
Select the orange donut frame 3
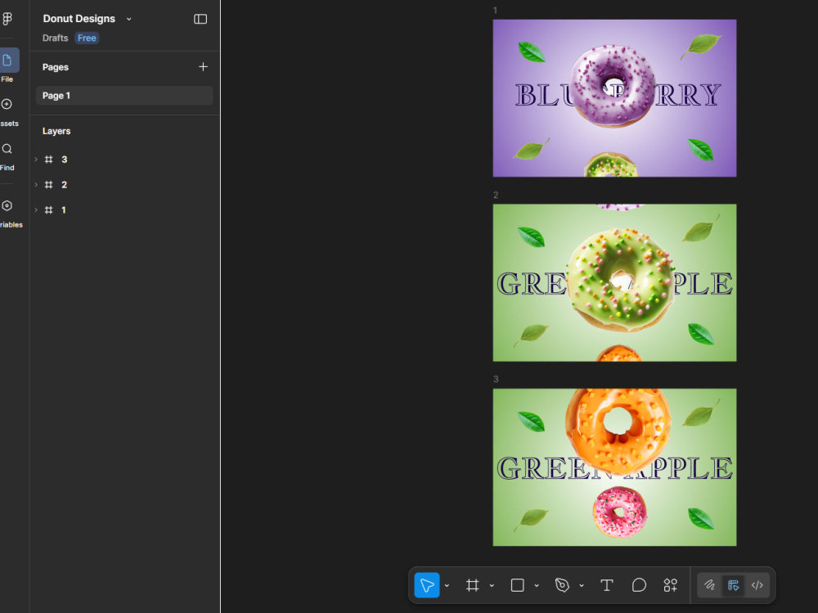[x=614, y=467]
